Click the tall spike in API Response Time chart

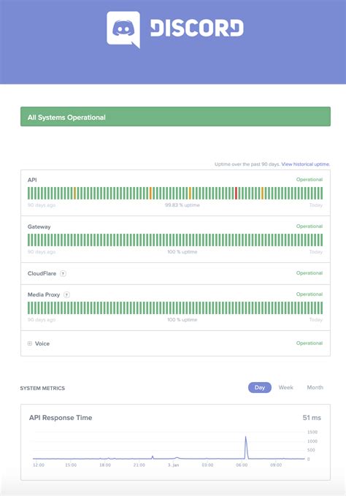[246, 447]
